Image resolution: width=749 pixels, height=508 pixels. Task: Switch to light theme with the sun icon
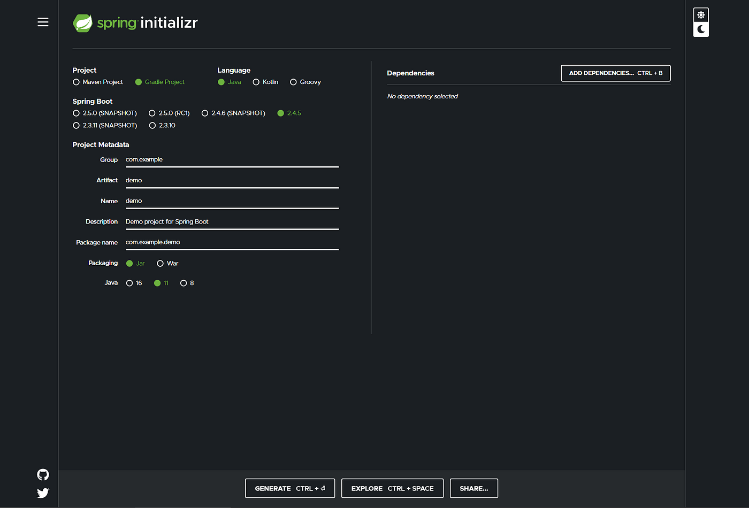[x=700, y=14]
